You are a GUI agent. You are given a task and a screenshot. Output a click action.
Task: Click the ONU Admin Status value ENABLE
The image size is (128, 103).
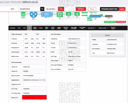[x=71, y=65]
